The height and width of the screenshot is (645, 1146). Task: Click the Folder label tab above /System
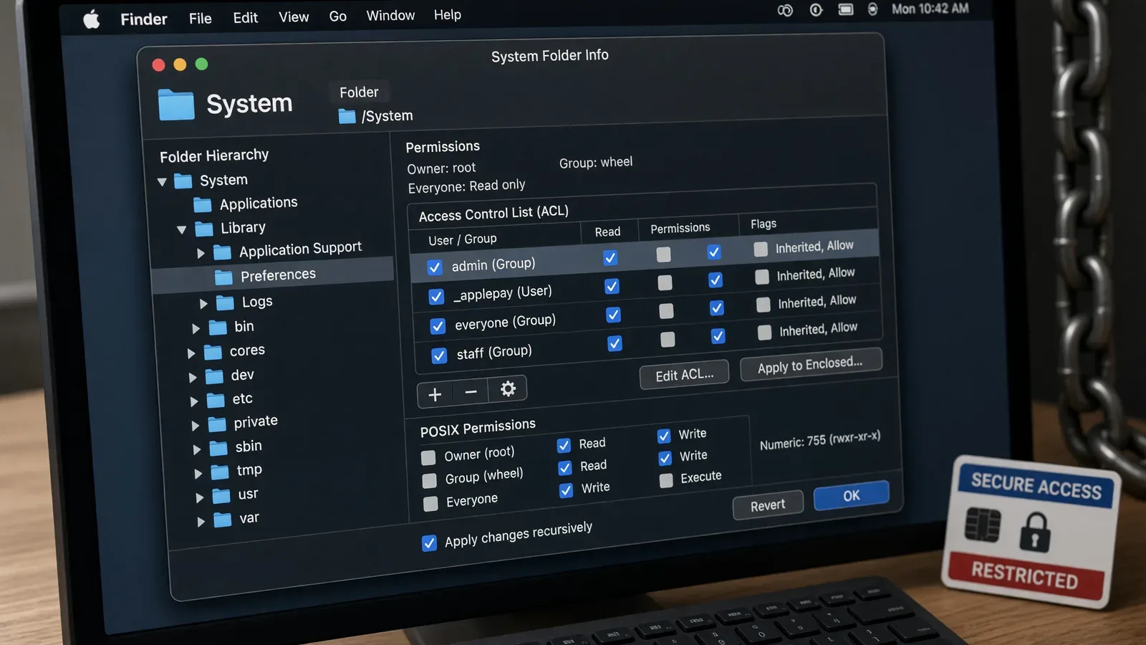coord(359,92)
